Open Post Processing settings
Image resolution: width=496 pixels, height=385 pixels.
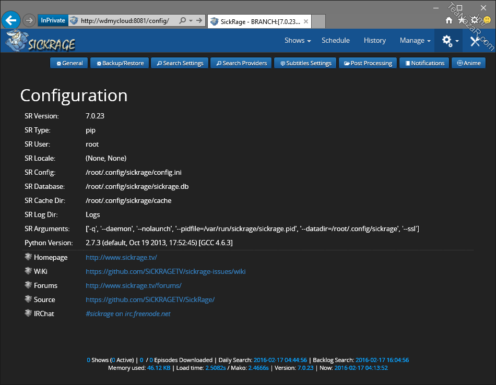(368, 63)
